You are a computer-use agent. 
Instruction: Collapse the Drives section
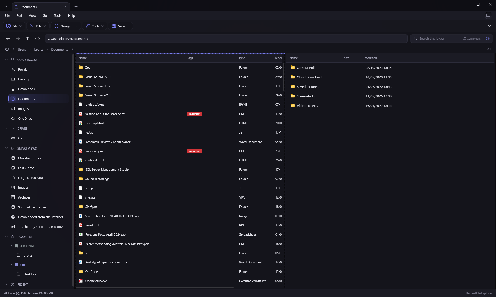click(6, 128)
